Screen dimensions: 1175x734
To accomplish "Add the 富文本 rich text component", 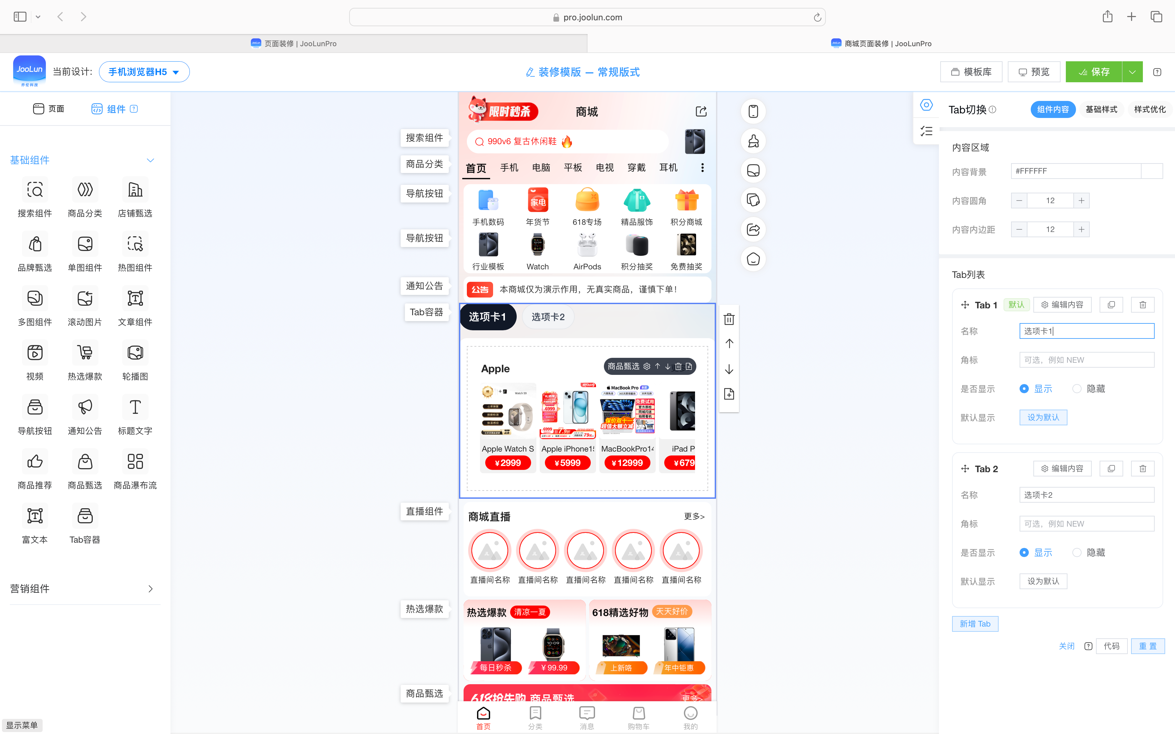I will [35, 516].
